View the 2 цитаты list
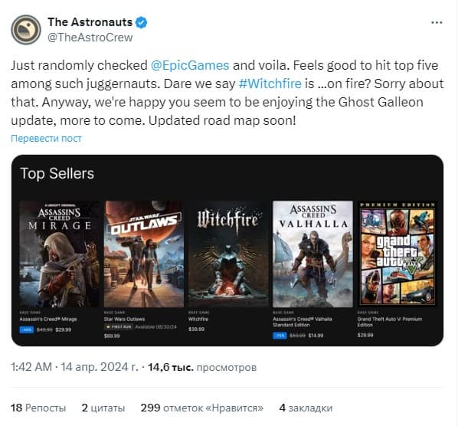This screenshot has width=458, height=426. [103, 408]
